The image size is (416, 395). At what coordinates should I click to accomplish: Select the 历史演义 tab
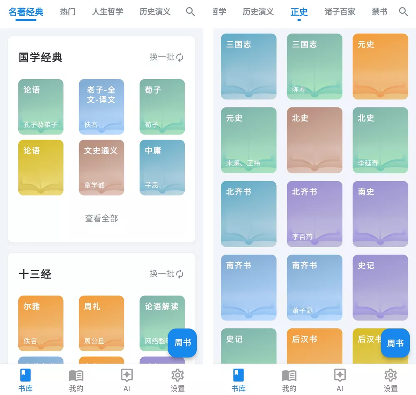pyautogui.click(x=155, y=12)
